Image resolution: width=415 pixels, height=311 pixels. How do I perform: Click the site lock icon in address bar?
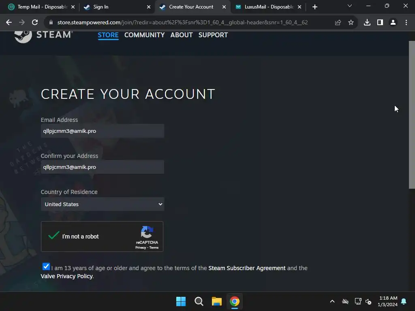pos(51,23)
